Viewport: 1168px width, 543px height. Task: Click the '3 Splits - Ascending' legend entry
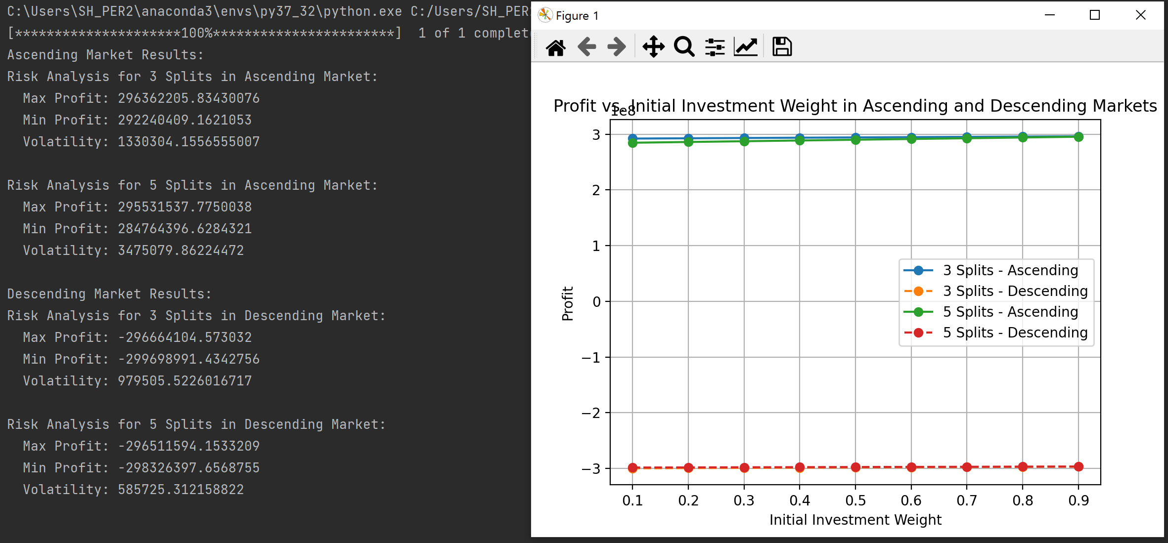[1010, 270]
